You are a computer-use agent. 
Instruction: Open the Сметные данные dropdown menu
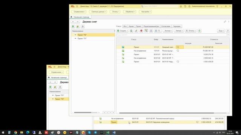[98, 12]
